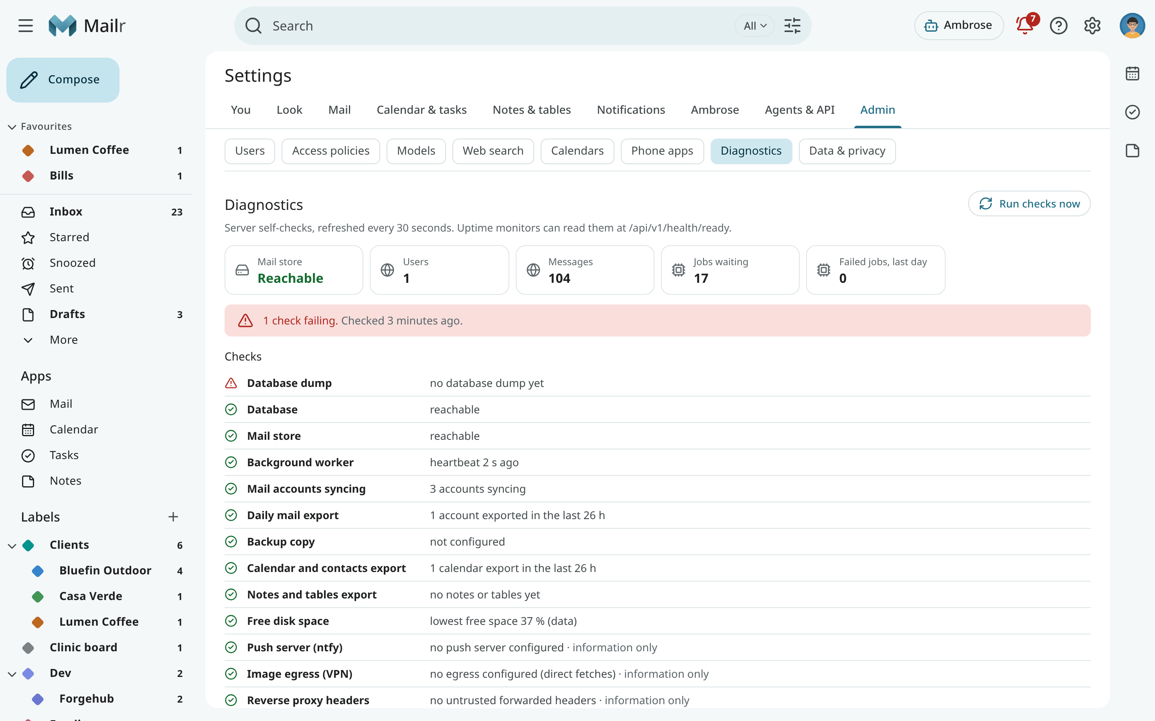Click Mail store drive icon card
Image resolution: width=1155 pixels, height=721 pixels.
(243, 270)
